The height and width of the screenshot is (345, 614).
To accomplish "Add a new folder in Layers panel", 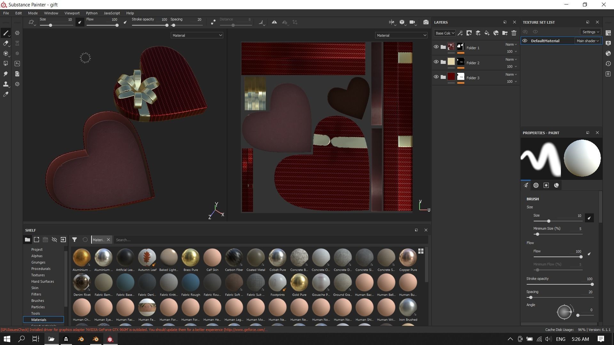I will click(505, 33).
